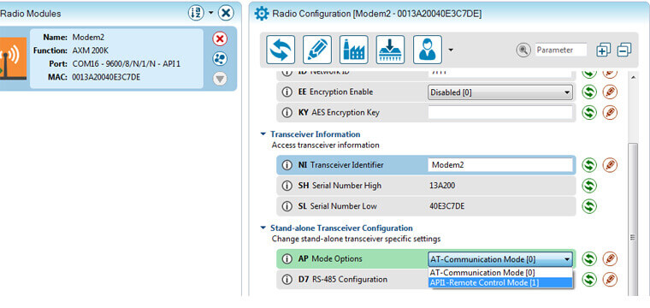650x308 pixels.
Task: Click the Update firmware download icon
Action: click(x=391, y=50)
